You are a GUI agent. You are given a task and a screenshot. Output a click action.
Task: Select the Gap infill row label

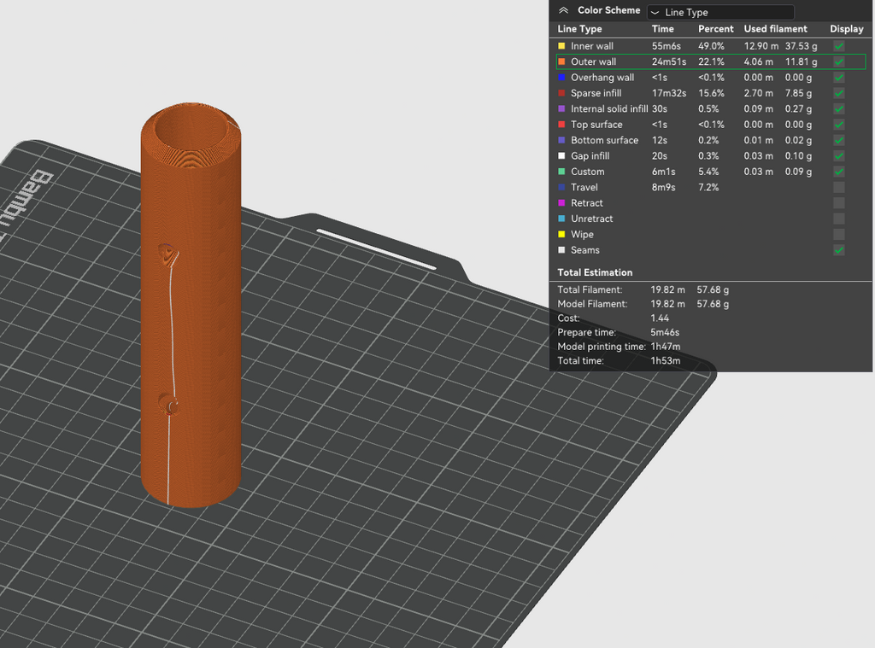click(x=590, y=156)
